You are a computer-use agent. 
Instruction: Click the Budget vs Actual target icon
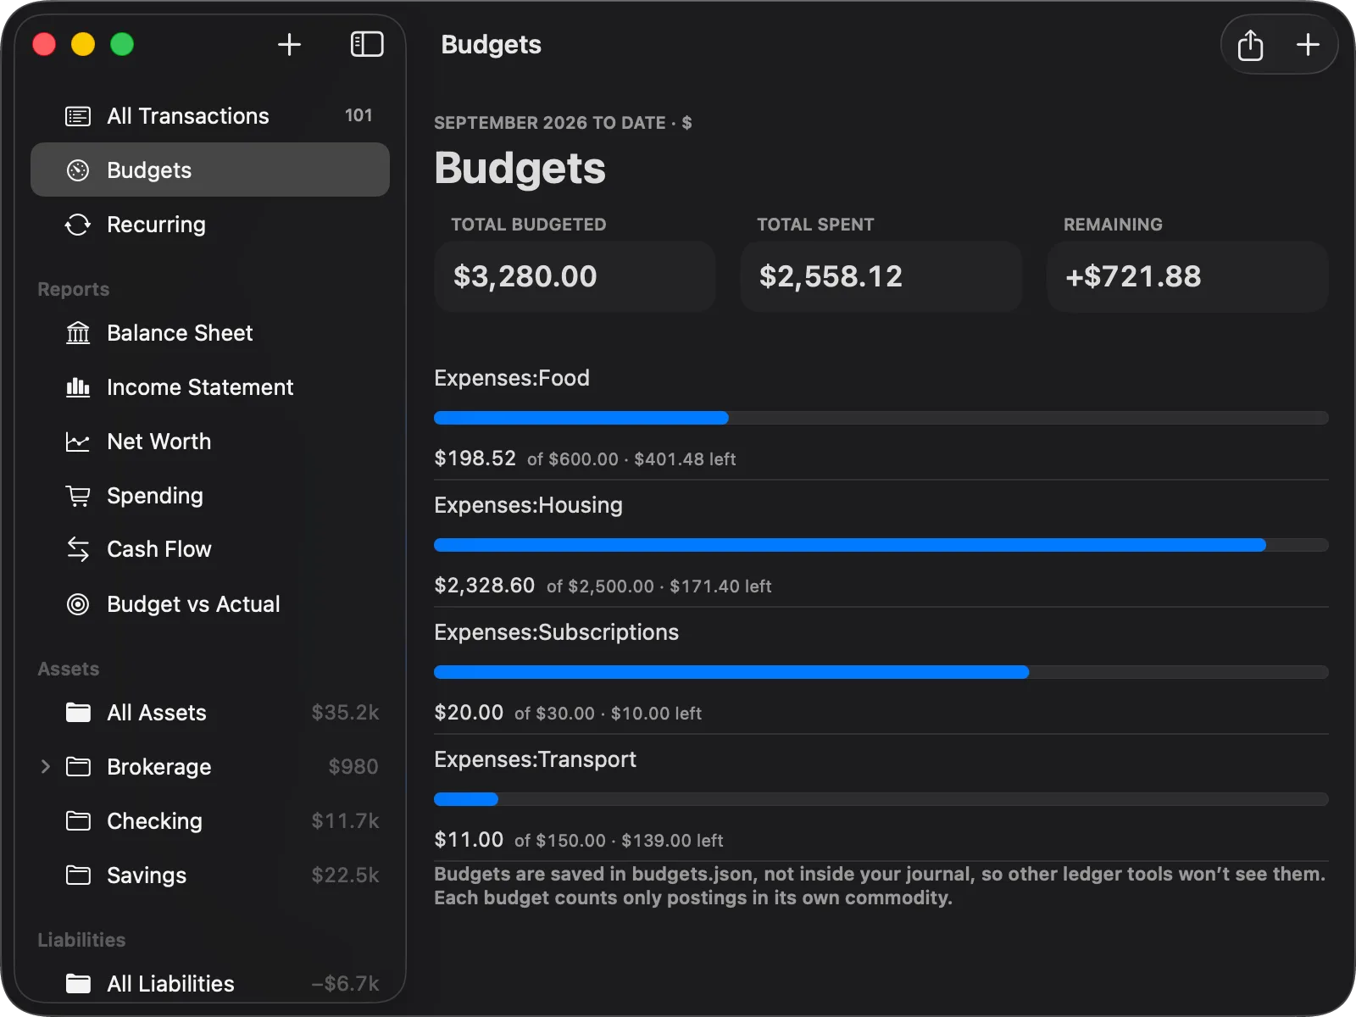(x=78, y=604)
